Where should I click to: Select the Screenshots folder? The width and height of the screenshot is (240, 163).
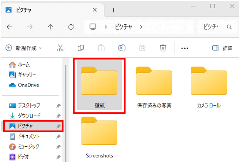[x=99, y=137]
